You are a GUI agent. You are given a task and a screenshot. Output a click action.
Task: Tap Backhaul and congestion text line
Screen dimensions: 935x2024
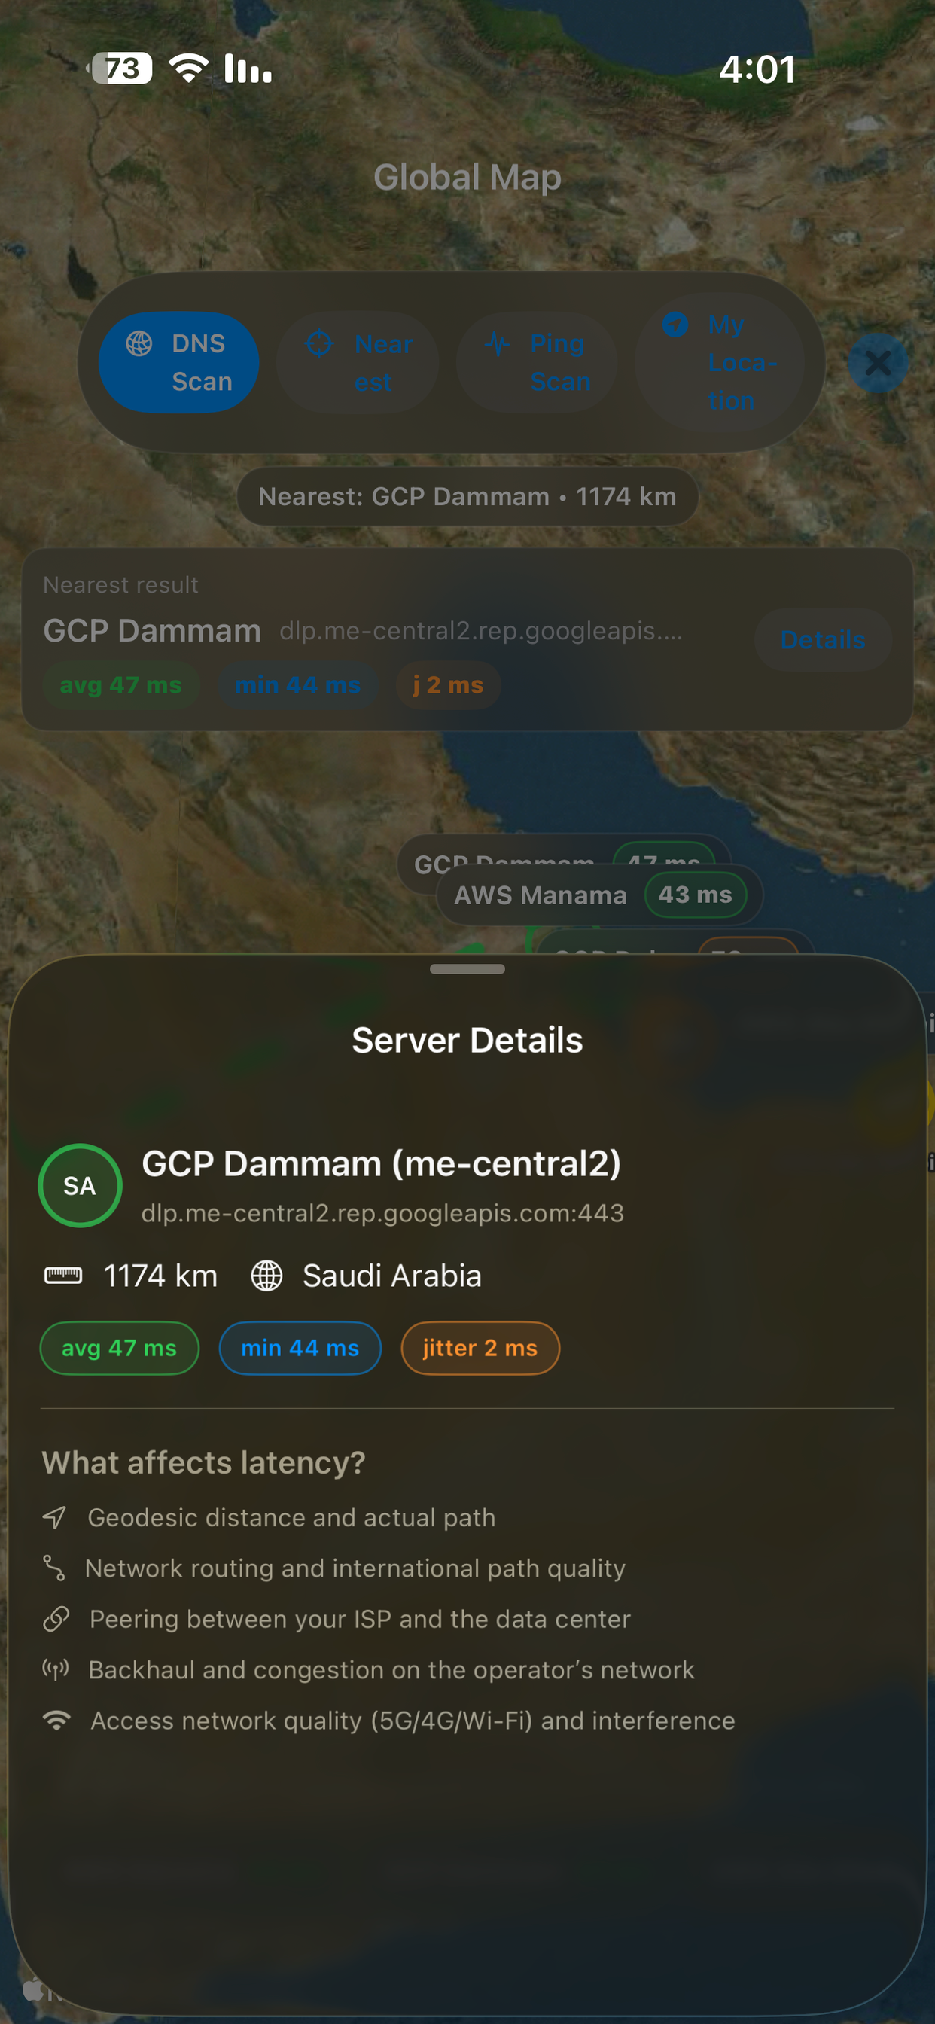pos(391,1669)
